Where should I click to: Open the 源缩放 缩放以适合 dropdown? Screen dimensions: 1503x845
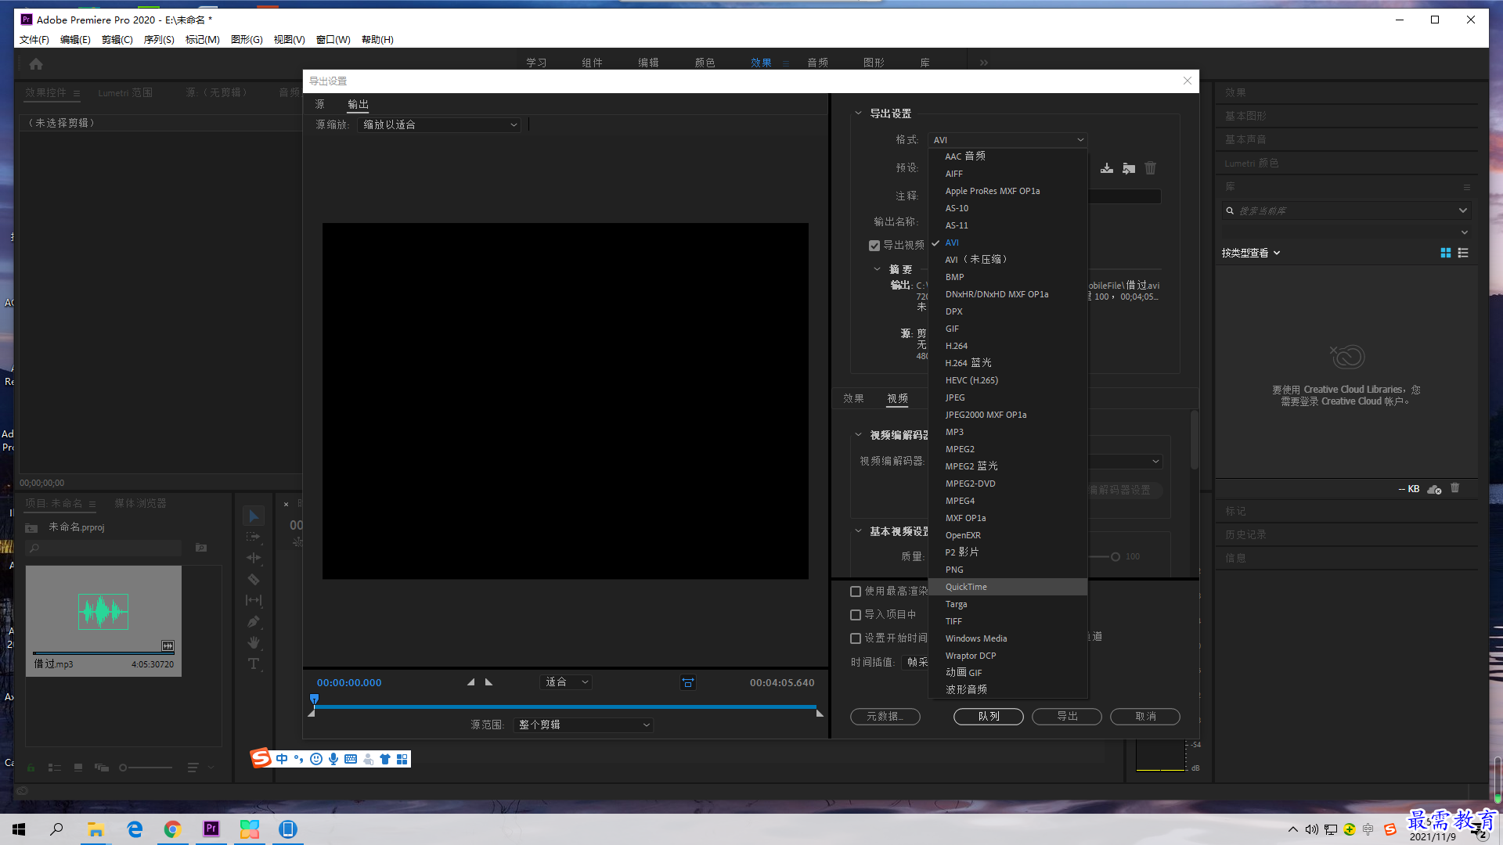pos(439,125)
